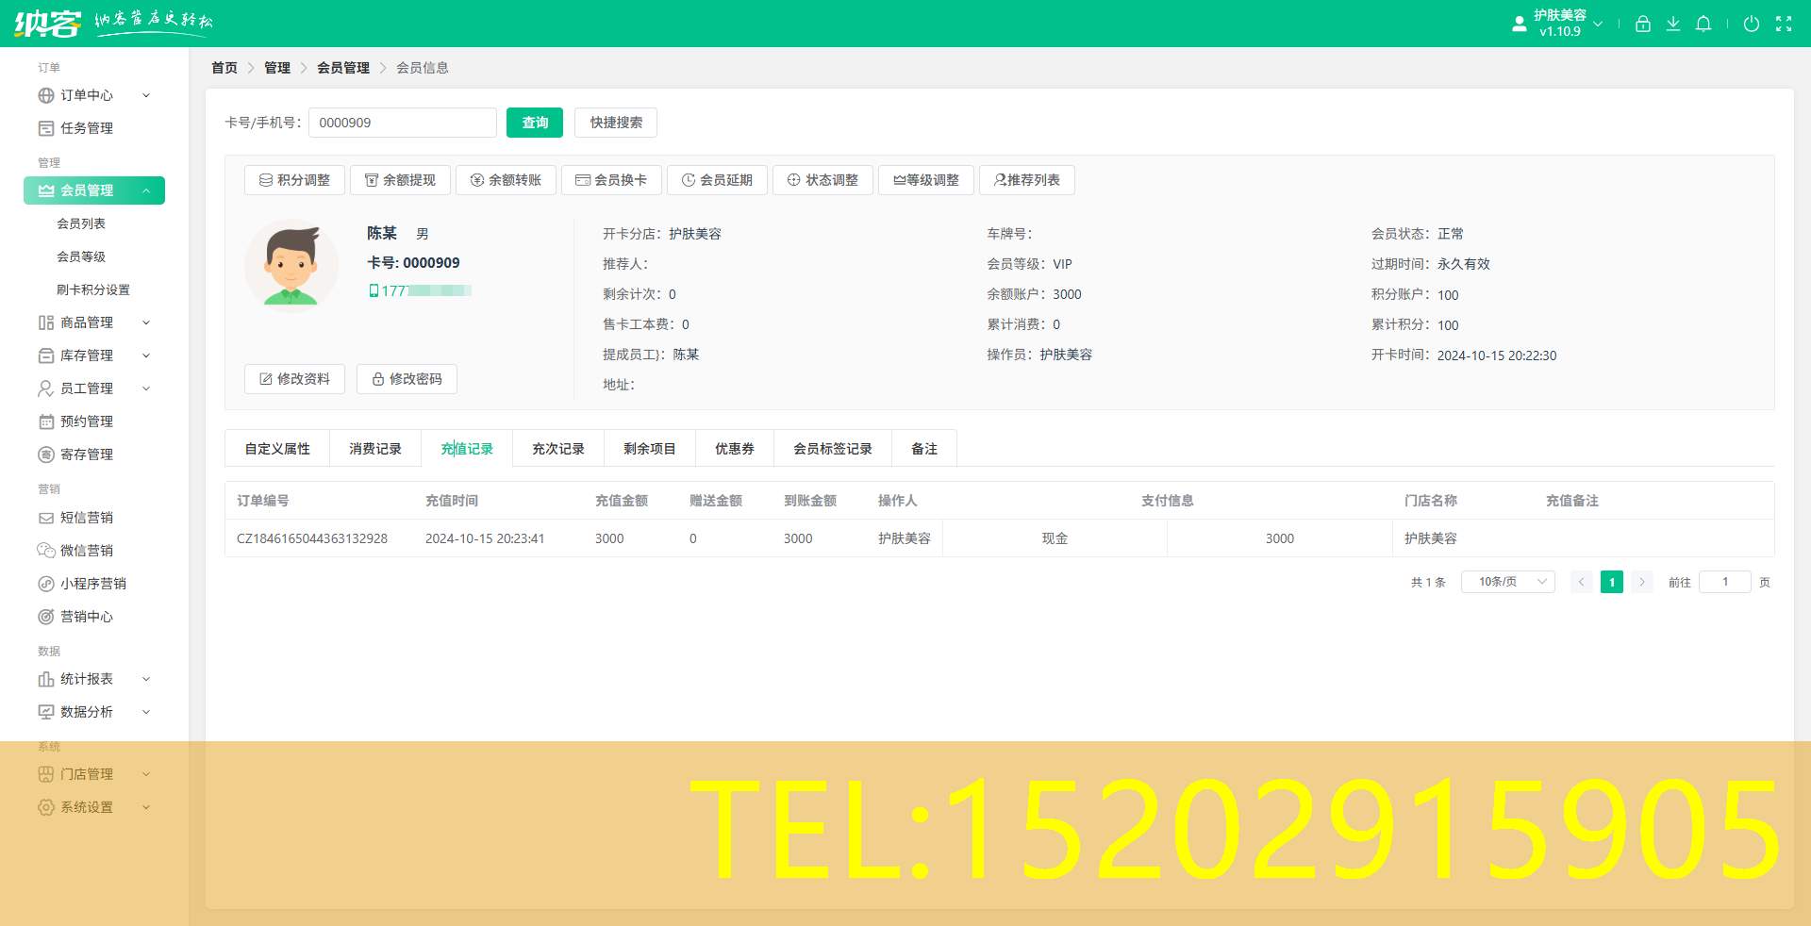Select 寄存管理 in the sidebar

(86, 454)
